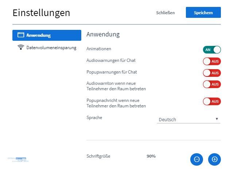Increase font size with plus button
This screenshot has width=230, height=170.
pos(214,159)
